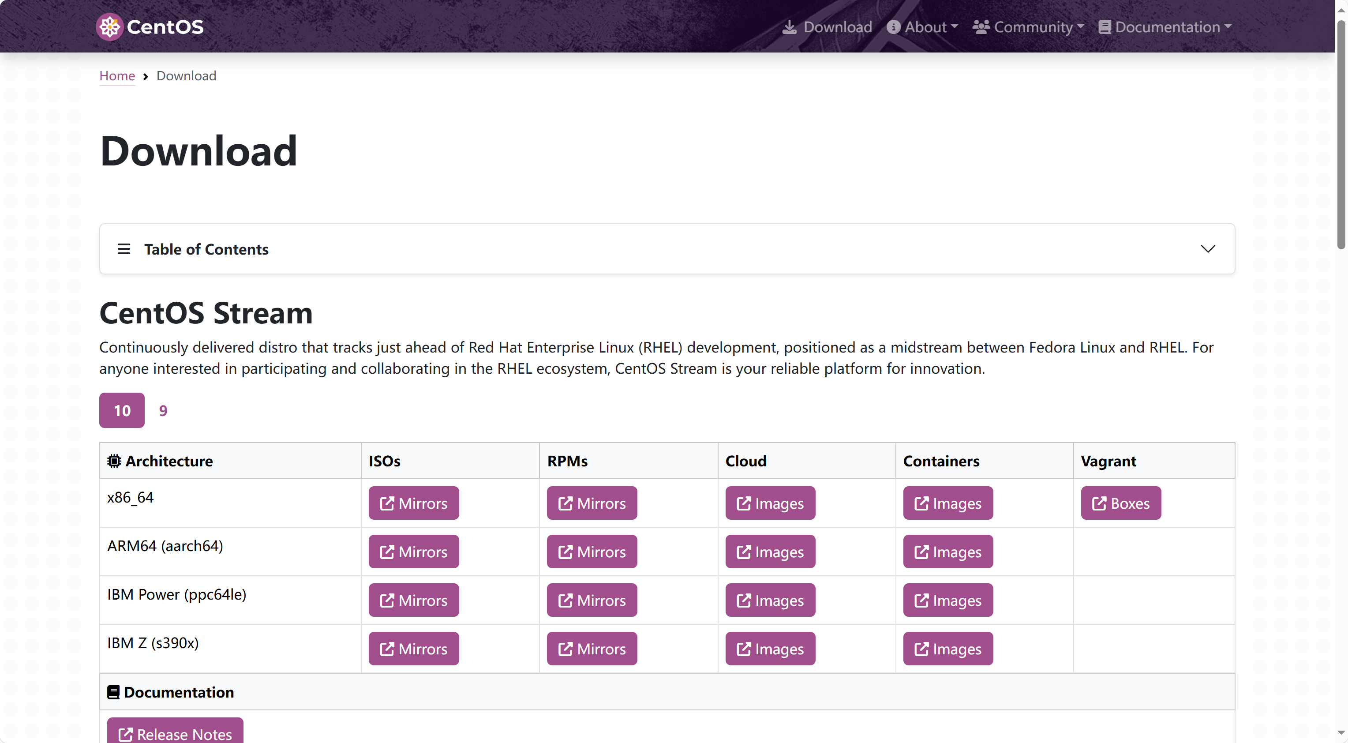Select the CentOS Stream 10 tab
The height and width of the screenshot is (743, 1348).
click(122, 410)
